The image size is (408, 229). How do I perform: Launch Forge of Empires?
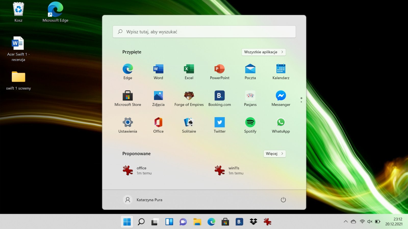point(189,98)
